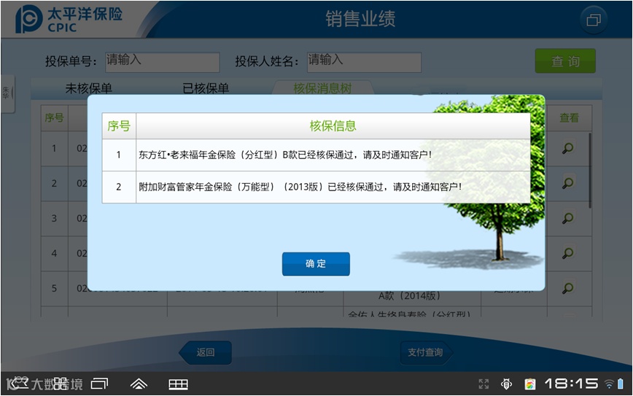Tap the Wi-Fi signal icon
Image resolution: width=633 pixels, height=396 pixels.
click(x=609, y=384)
